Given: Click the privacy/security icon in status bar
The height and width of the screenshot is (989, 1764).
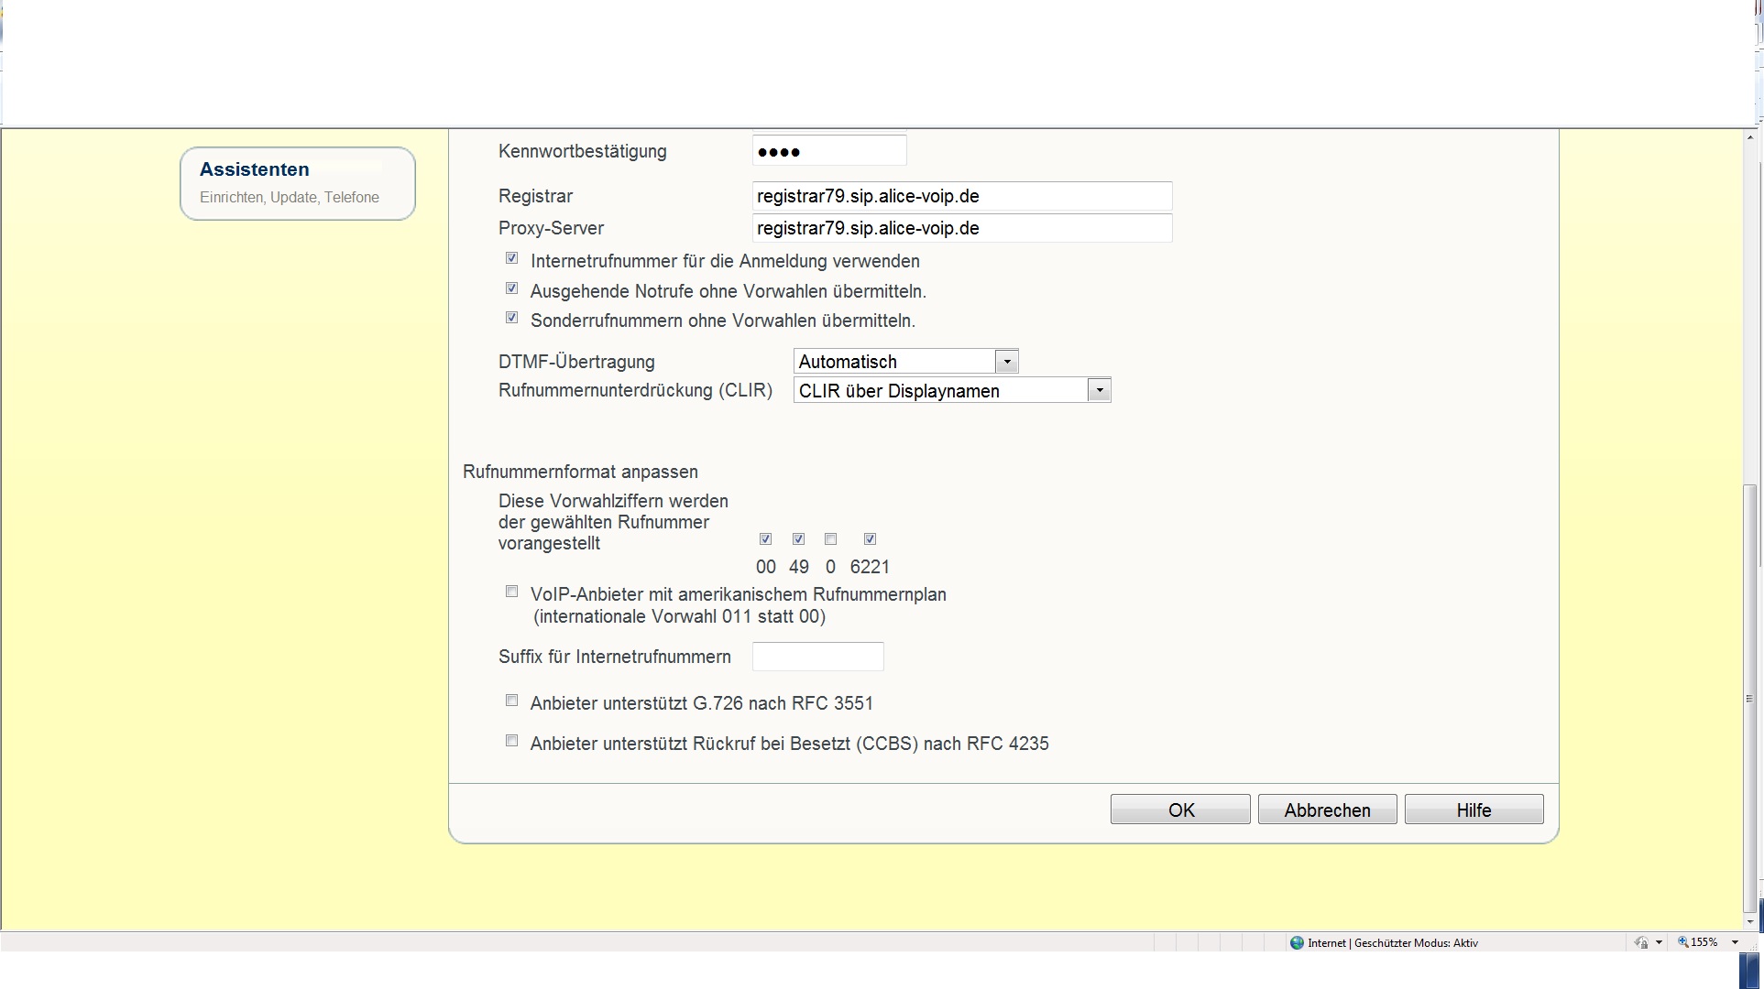Looking at the screenshot, I should [x=1641, y=942].
